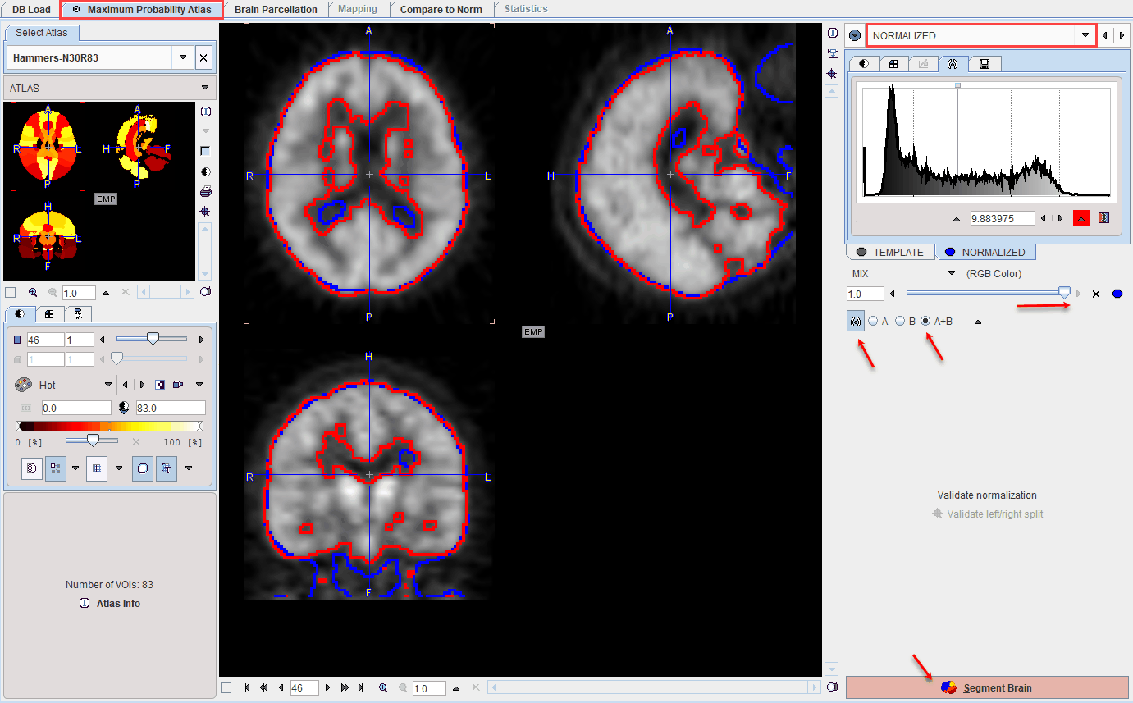Click the save disk tab above histogram
This screenshot has height=703, width=1133.
pos(985,64)
